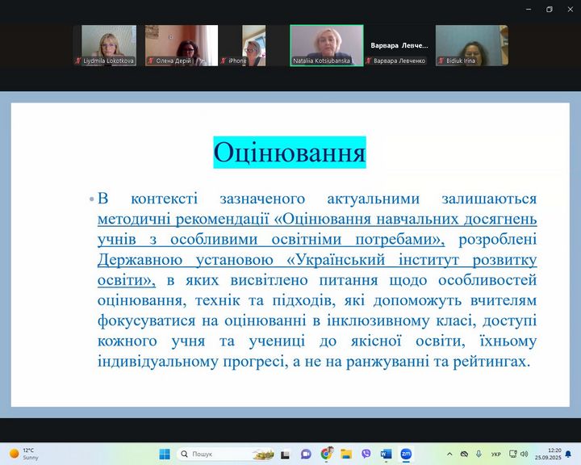Open volume and network quick settings
This screenshot has height=465, width=581.
(x=518, y=454)
